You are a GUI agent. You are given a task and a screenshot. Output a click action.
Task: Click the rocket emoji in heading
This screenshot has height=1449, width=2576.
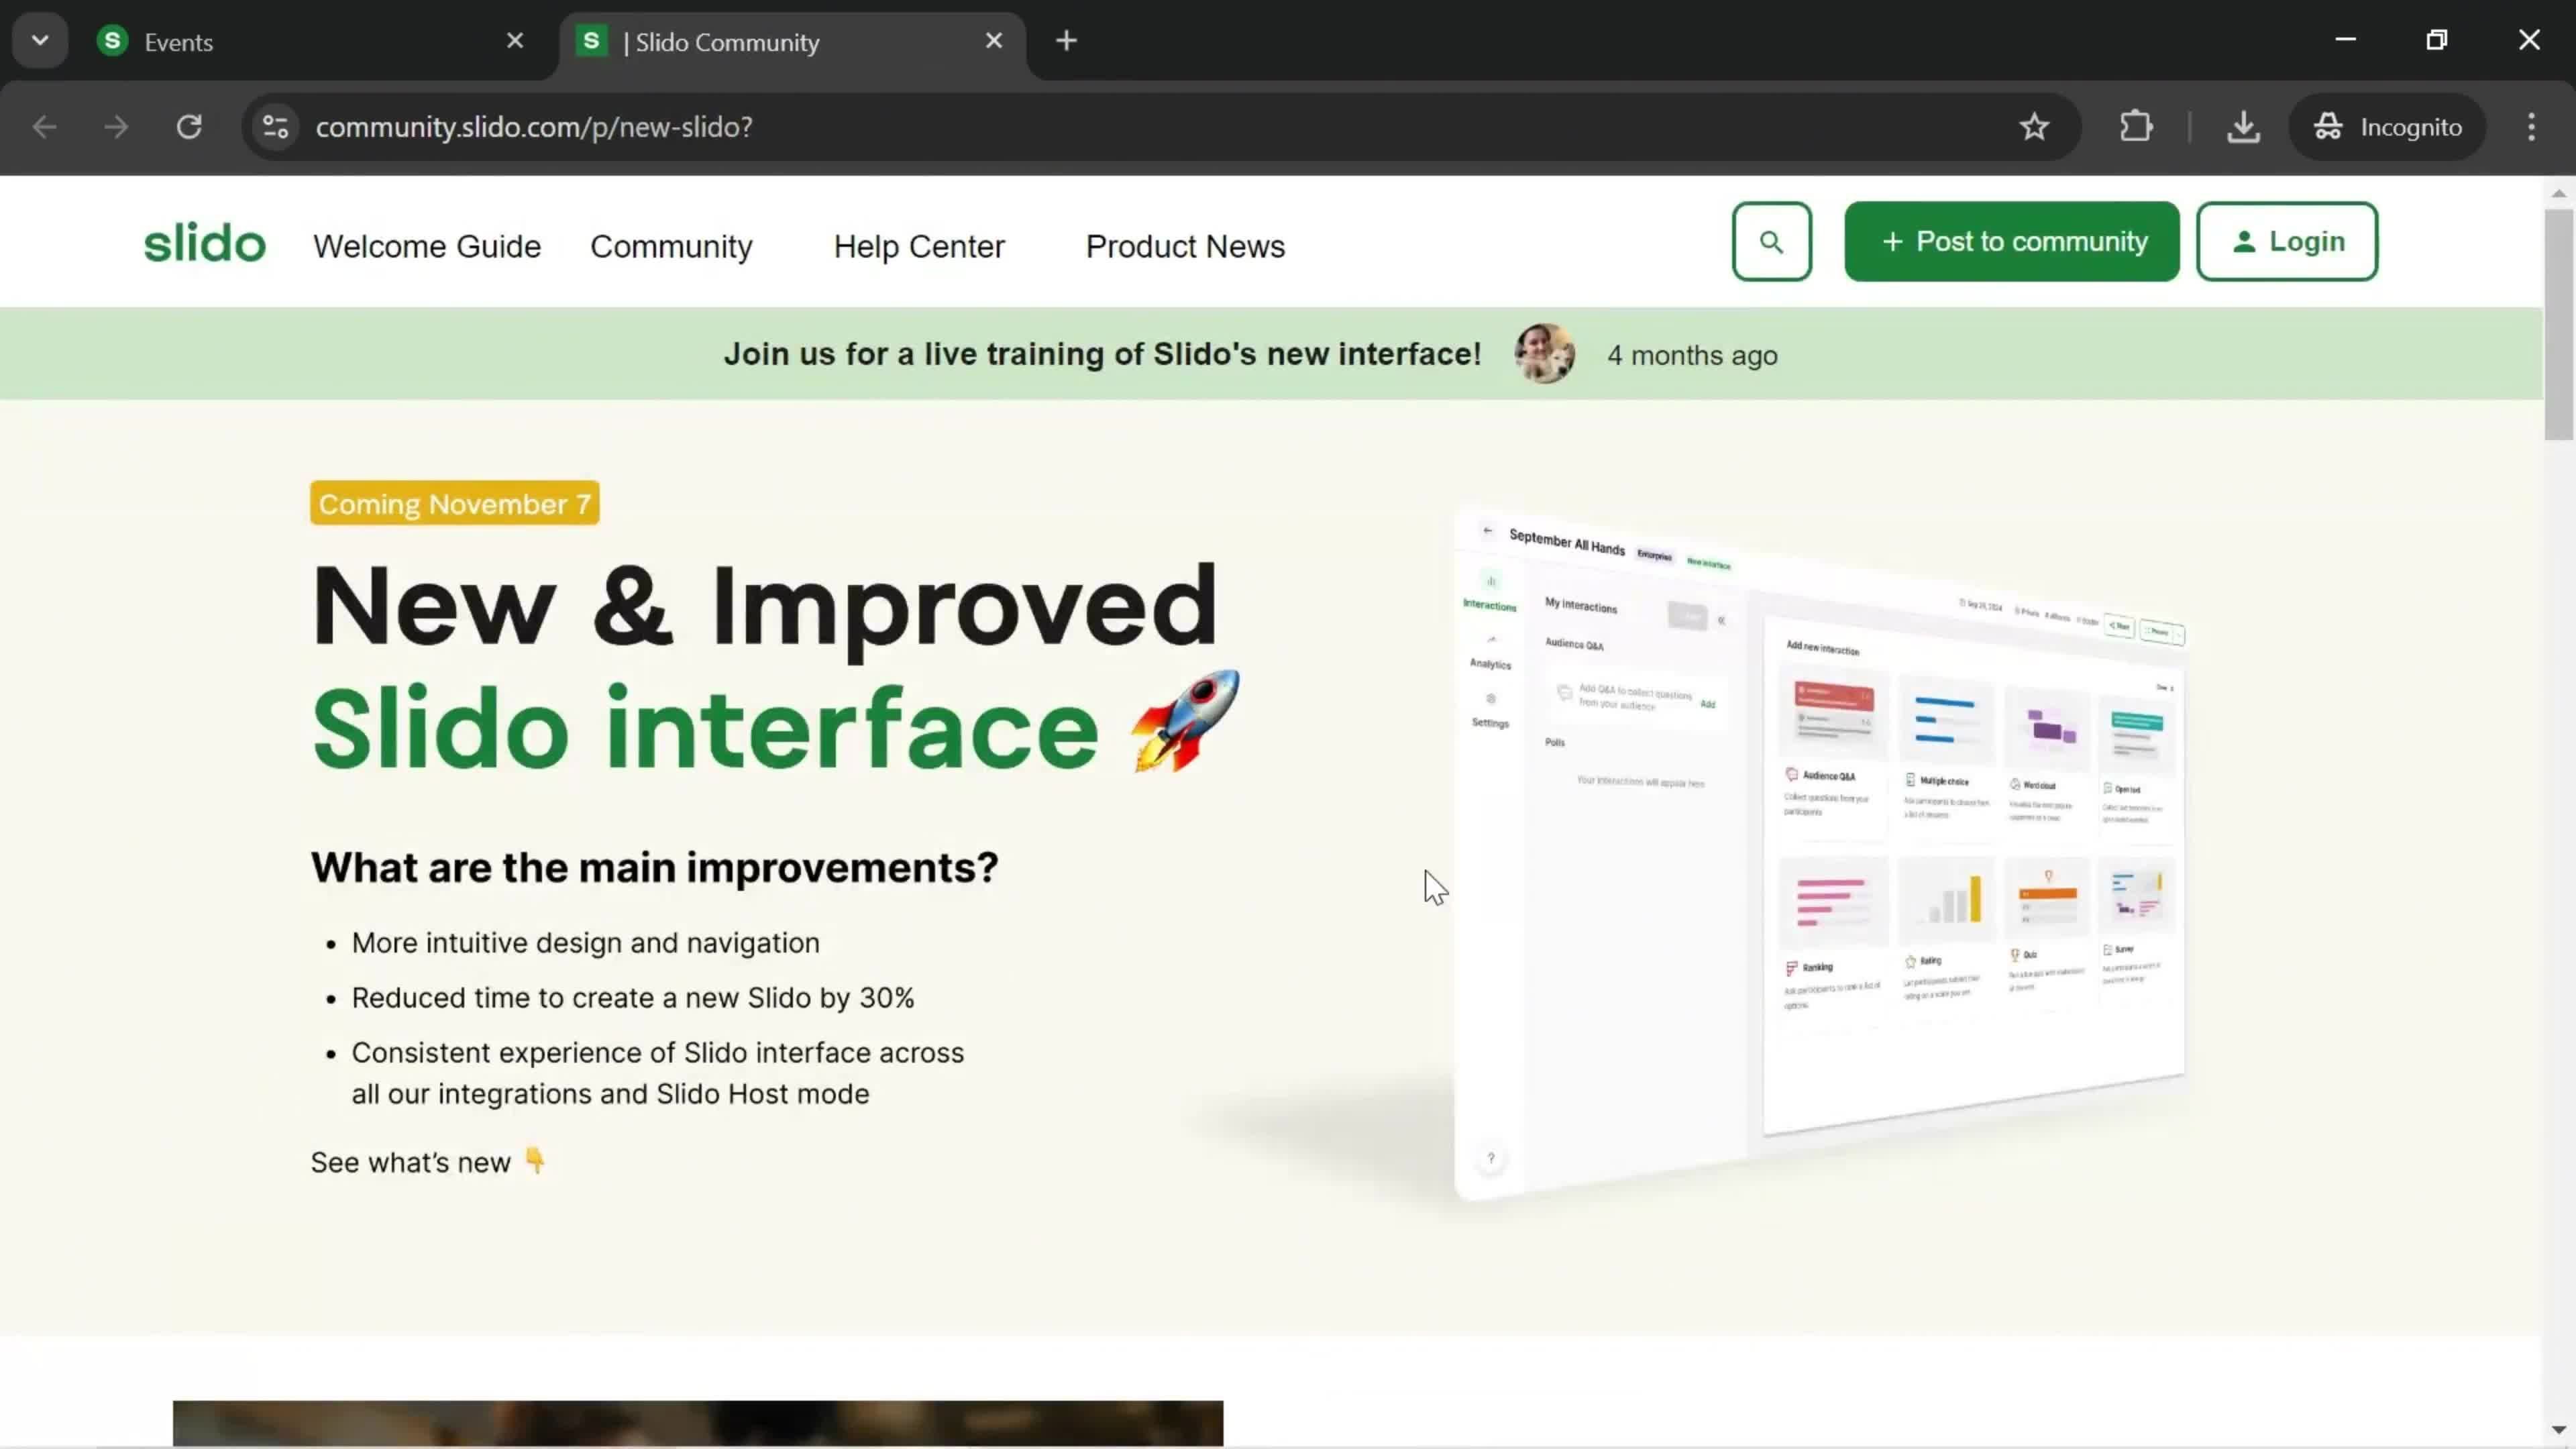click(x=1185, y=722)
